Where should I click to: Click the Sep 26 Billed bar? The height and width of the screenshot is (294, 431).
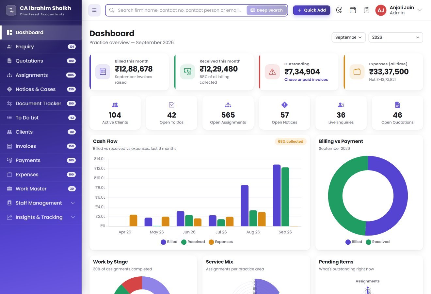point(277,195)
